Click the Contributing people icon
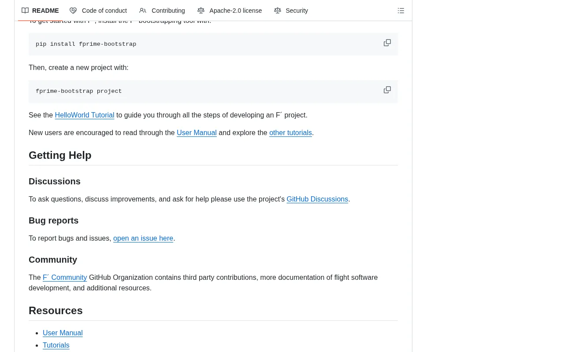This screenshot has height=352, width=564. coord(143,11)
